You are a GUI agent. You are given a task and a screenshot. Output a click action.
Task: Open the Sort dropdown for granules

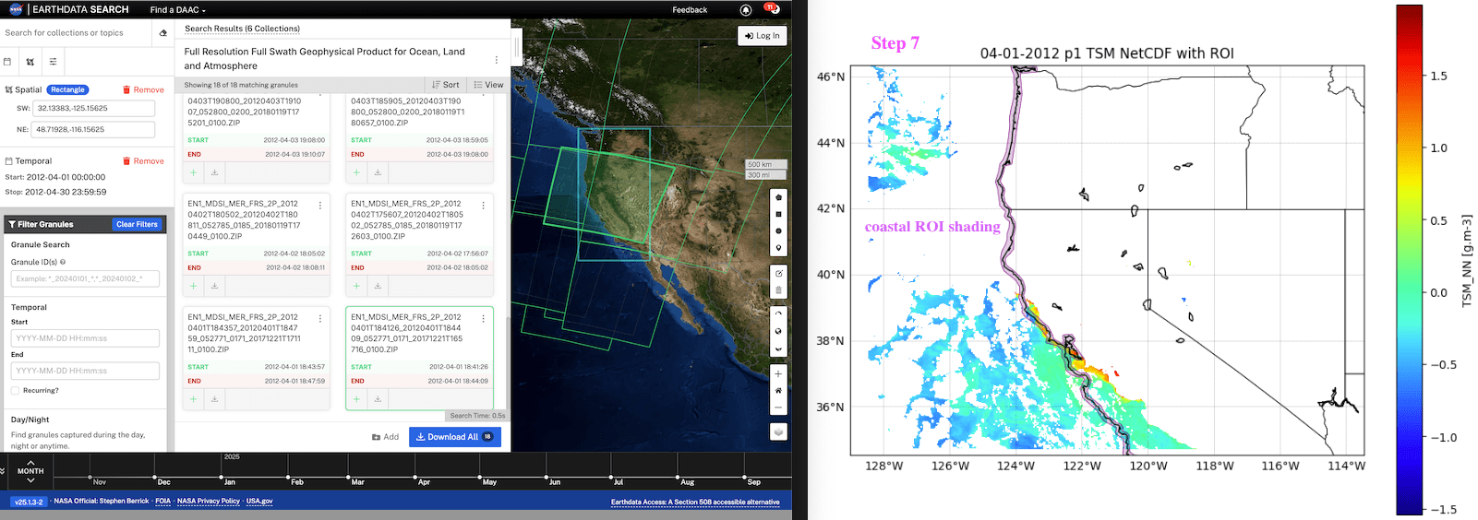445,85
